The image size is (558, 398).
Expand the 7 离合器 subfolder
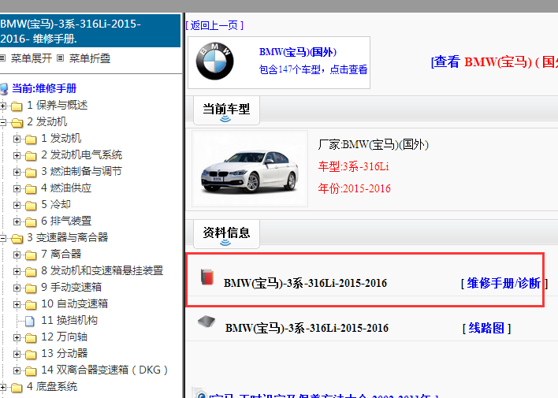tap(17, 255)
